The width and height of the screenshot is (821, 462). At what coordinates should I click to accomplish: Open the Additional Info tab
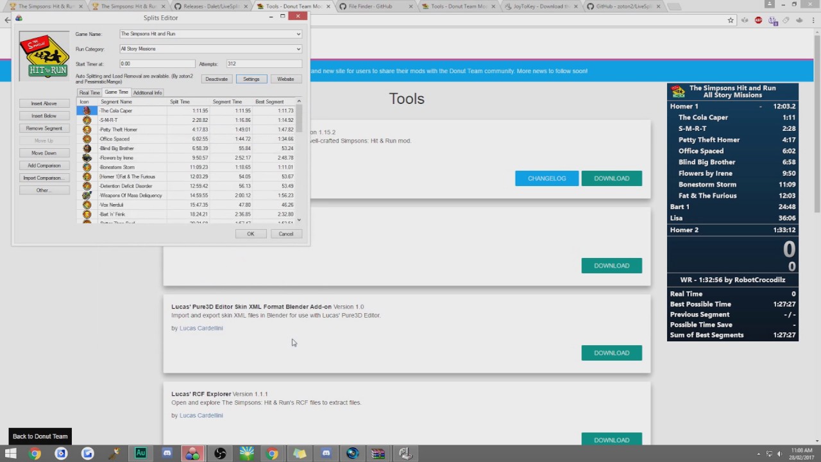click(148, 93)
